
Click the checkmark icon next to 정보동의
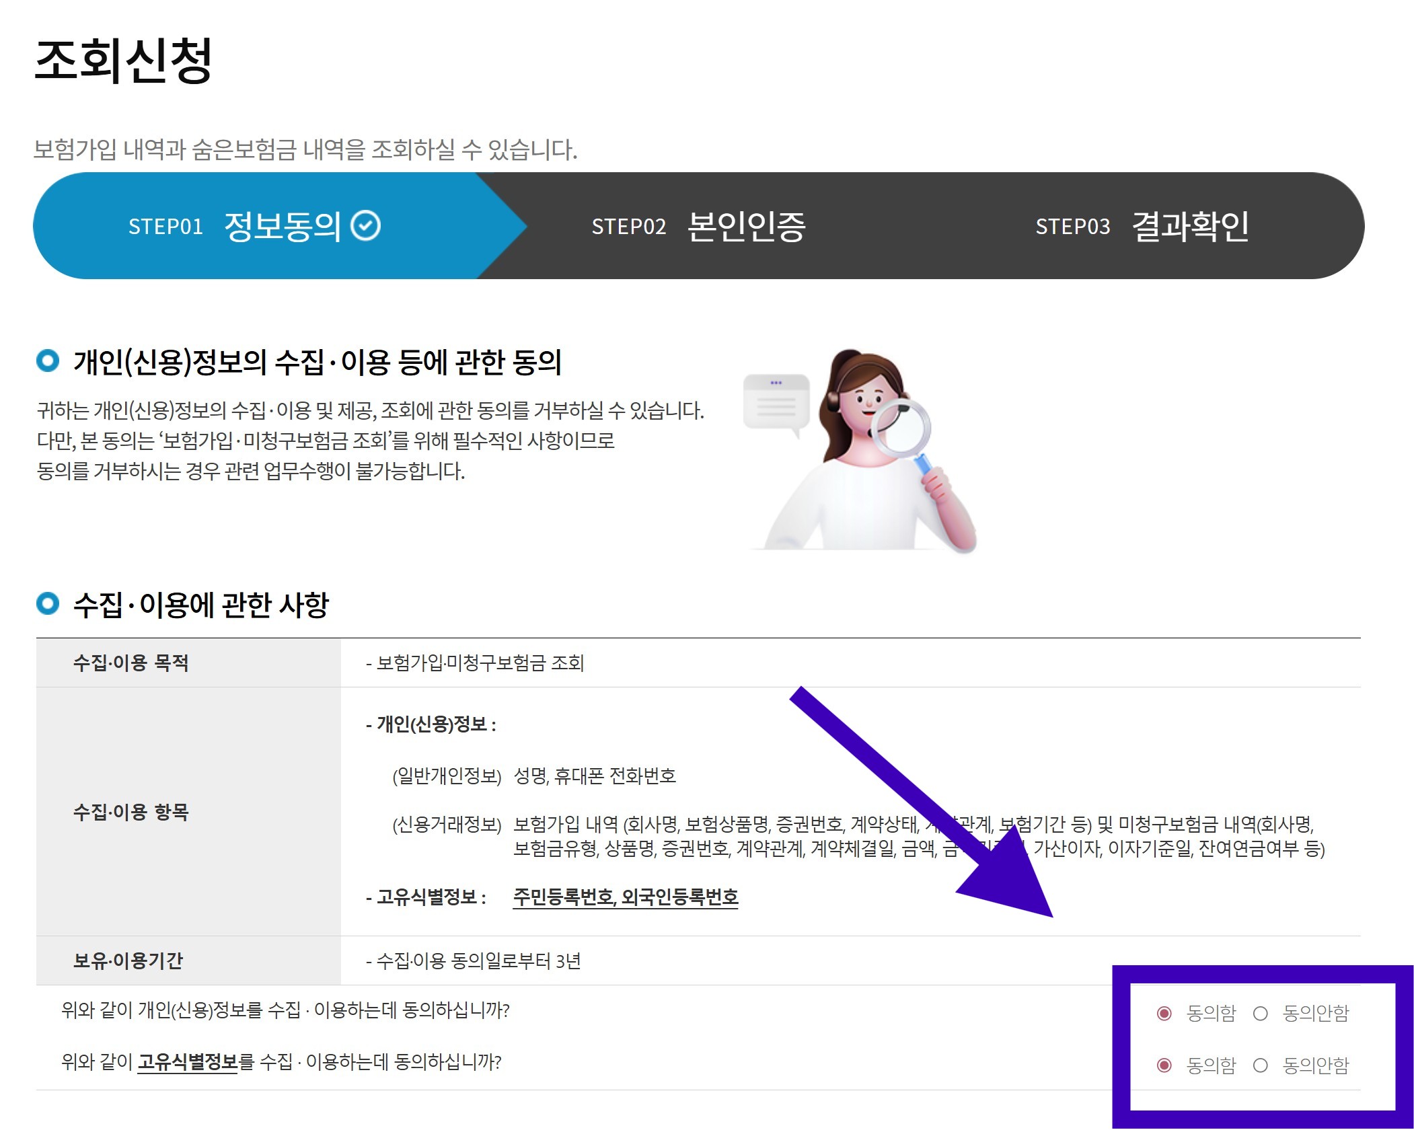click(366, 226)
